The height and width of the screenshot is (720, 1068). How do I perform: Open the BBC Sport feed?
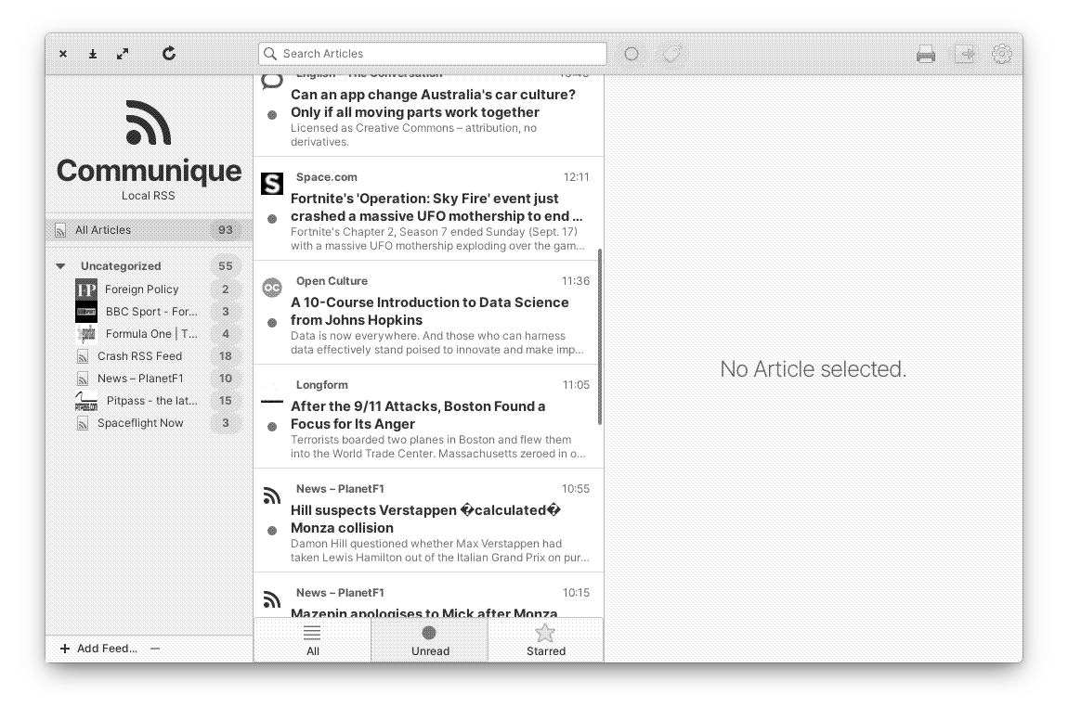151,312
